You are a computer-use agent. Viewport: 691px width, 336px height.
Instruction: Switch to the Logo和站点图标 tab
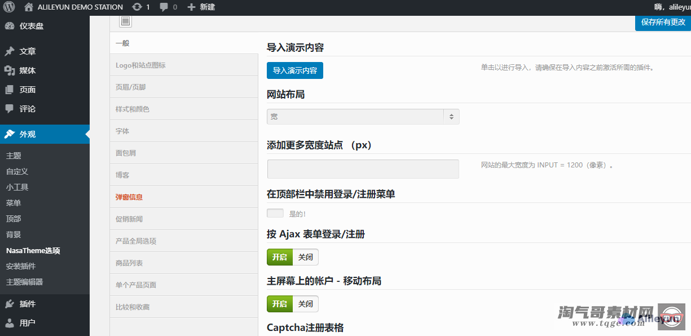click(140, 65)
